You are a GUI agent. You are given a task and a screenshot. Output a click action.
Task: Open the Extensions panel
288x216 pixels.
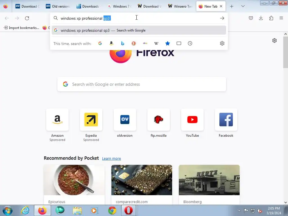[x=271, y=18]
